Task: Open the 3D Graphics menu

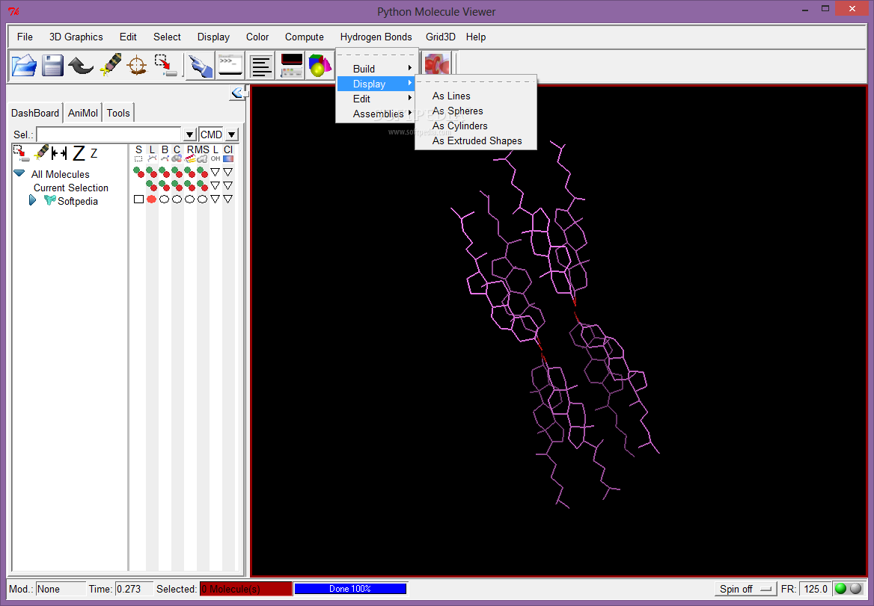Action: (x=76, y=37)
